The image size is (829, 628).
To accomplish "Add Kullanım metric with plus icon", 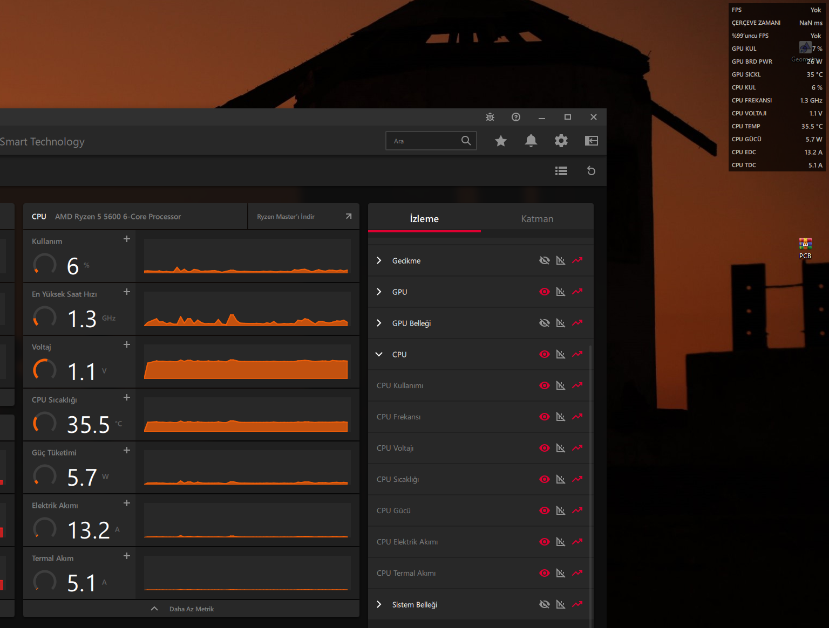I will pyautogui.click(x=127, y=239).
